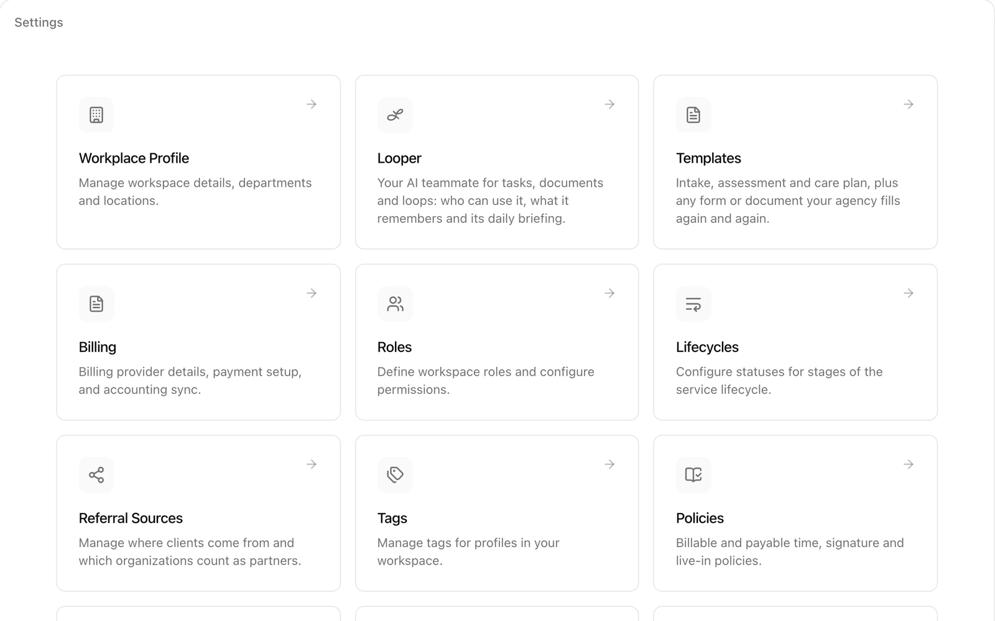Click 'Billing provider details, payment setup' description

pyautogui.click(x=190, y=381)
